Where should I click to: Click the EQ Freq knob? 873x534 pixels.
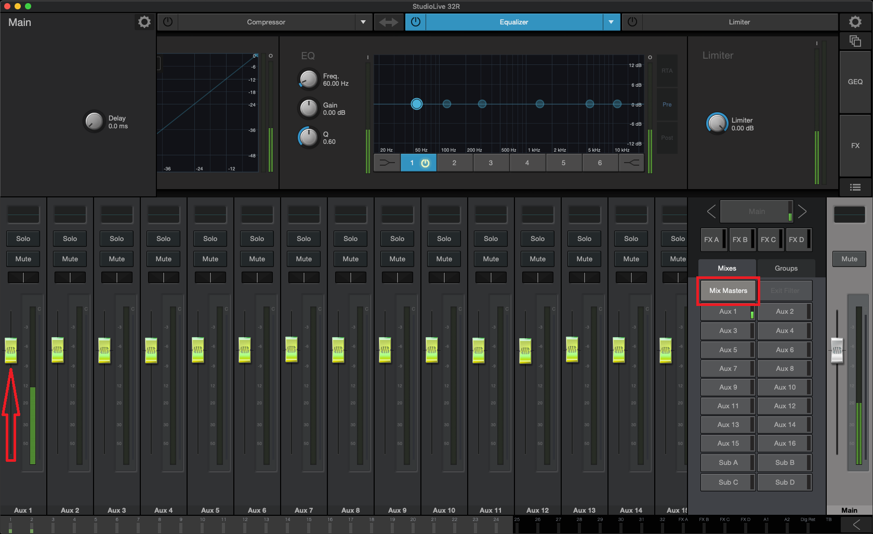click(308, 79)
